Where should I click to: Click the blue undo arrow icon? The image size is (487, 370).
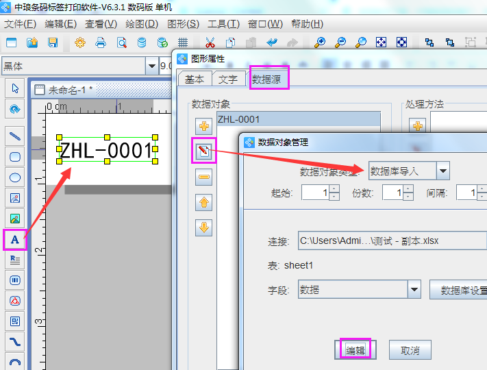[272, 42]
